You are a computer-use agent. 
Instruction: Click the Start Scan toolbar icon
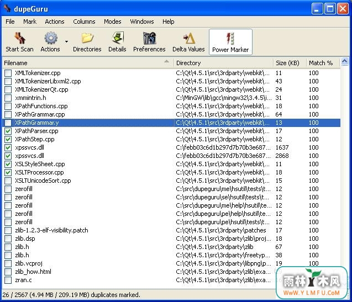pyautogui.click(x=20, y=38)
